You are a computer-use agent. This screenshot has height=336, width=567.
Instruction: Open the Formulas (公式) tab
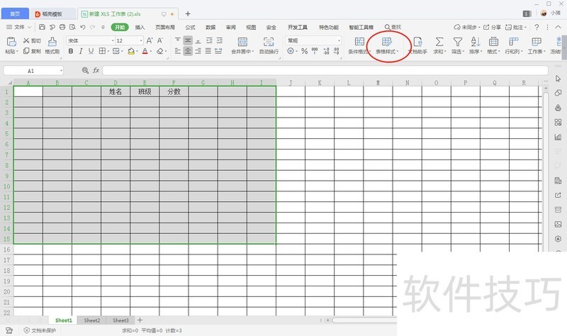190,27
